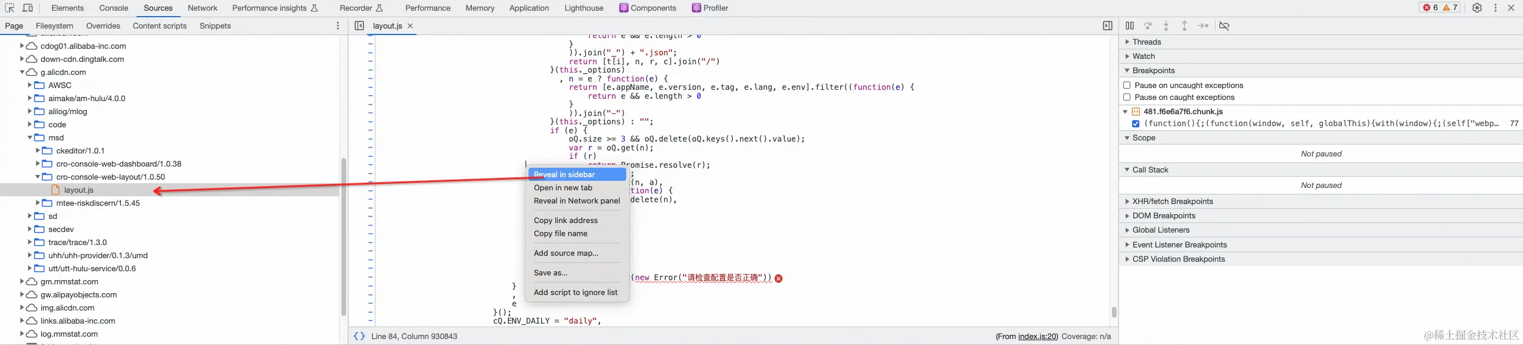
Task: Switch to the Network tab
Action: (x=203, y=8)
